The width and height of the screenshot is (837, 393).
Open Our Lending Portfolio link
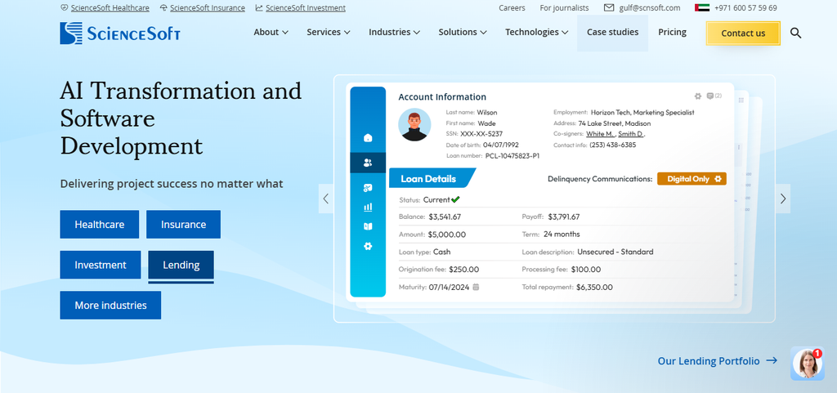[717, 361]
